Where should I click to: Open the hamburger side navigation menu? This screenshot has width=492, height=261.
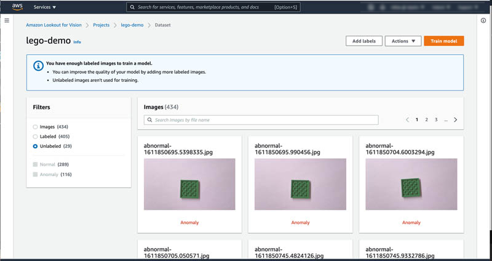[x=7, y=20]
